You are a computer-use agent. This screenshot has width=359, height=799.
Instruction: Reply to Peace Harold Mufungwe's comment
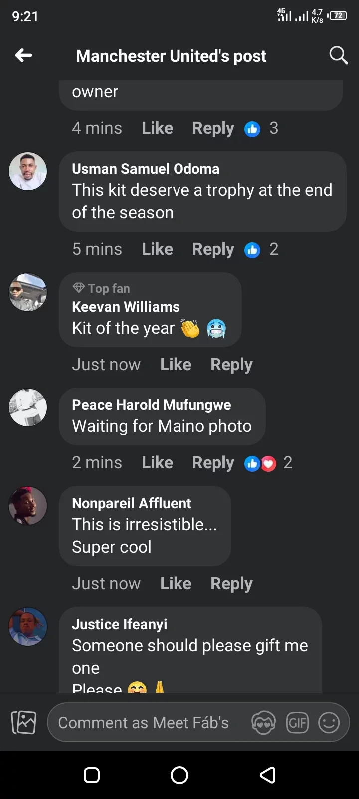click(x=213, y=463)
